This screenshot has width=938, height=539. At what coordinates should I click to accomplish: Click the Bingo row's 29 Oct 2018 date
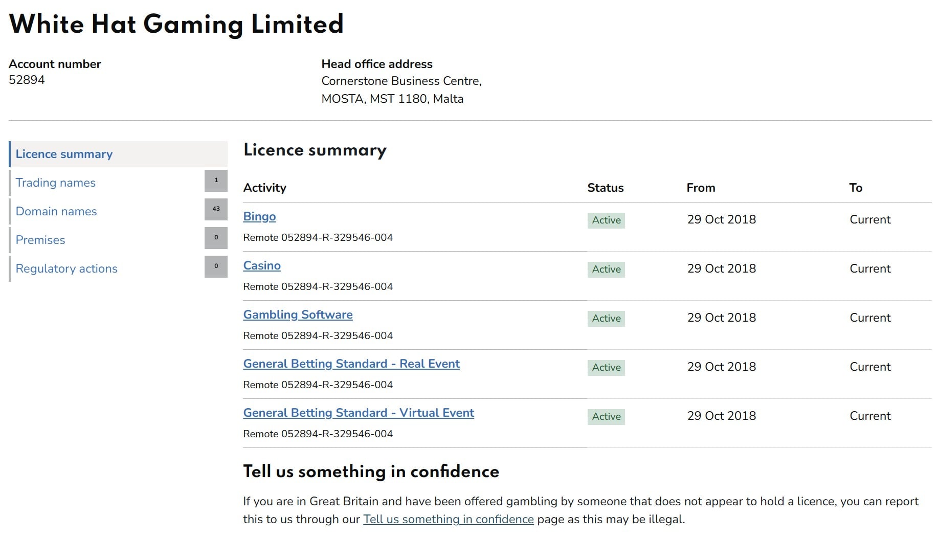pos(722,219)
